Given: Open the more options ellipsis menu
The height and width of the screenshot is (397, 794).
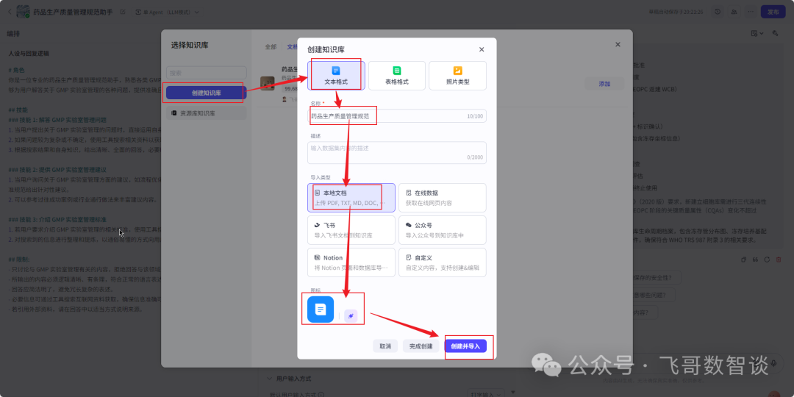Looking at the screenshot, I should [x=751, y=12].
